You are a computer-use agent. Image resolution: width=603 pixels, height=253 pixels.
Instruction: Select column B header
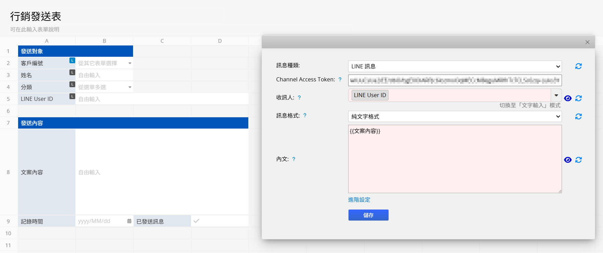pyautogui.click(x=104, y=41)
